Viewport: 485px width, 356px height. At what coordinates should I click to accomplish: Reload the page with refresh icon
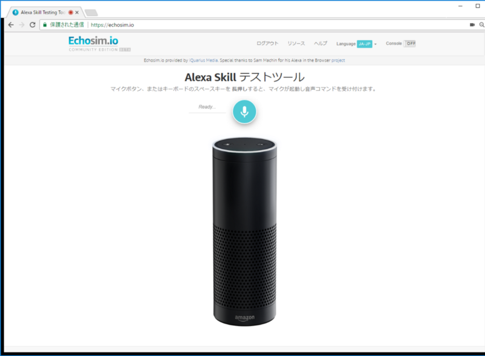tap(33, 25)
